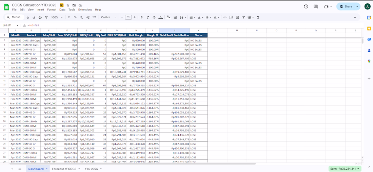Image resolution: width=373 pixels, height=172 pixels.
Task: Add a new sheet with plus button
Action: point(12,169)
